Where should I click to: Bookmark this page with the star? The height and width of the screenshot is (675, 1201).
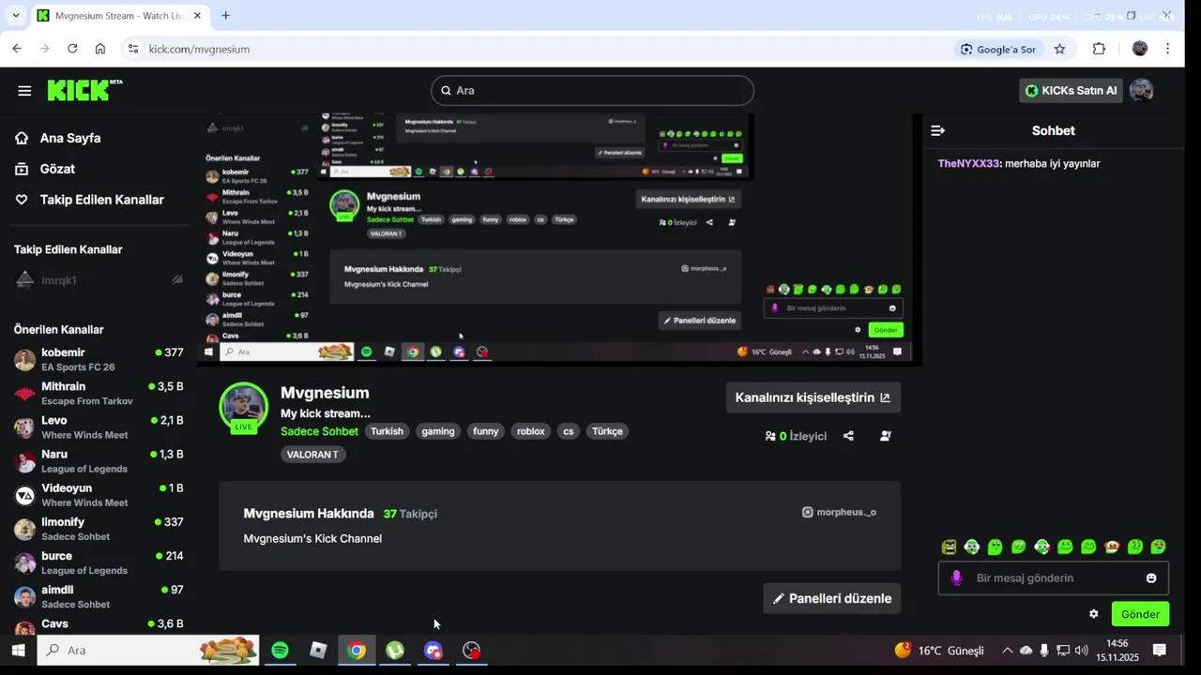point(1059,49)
